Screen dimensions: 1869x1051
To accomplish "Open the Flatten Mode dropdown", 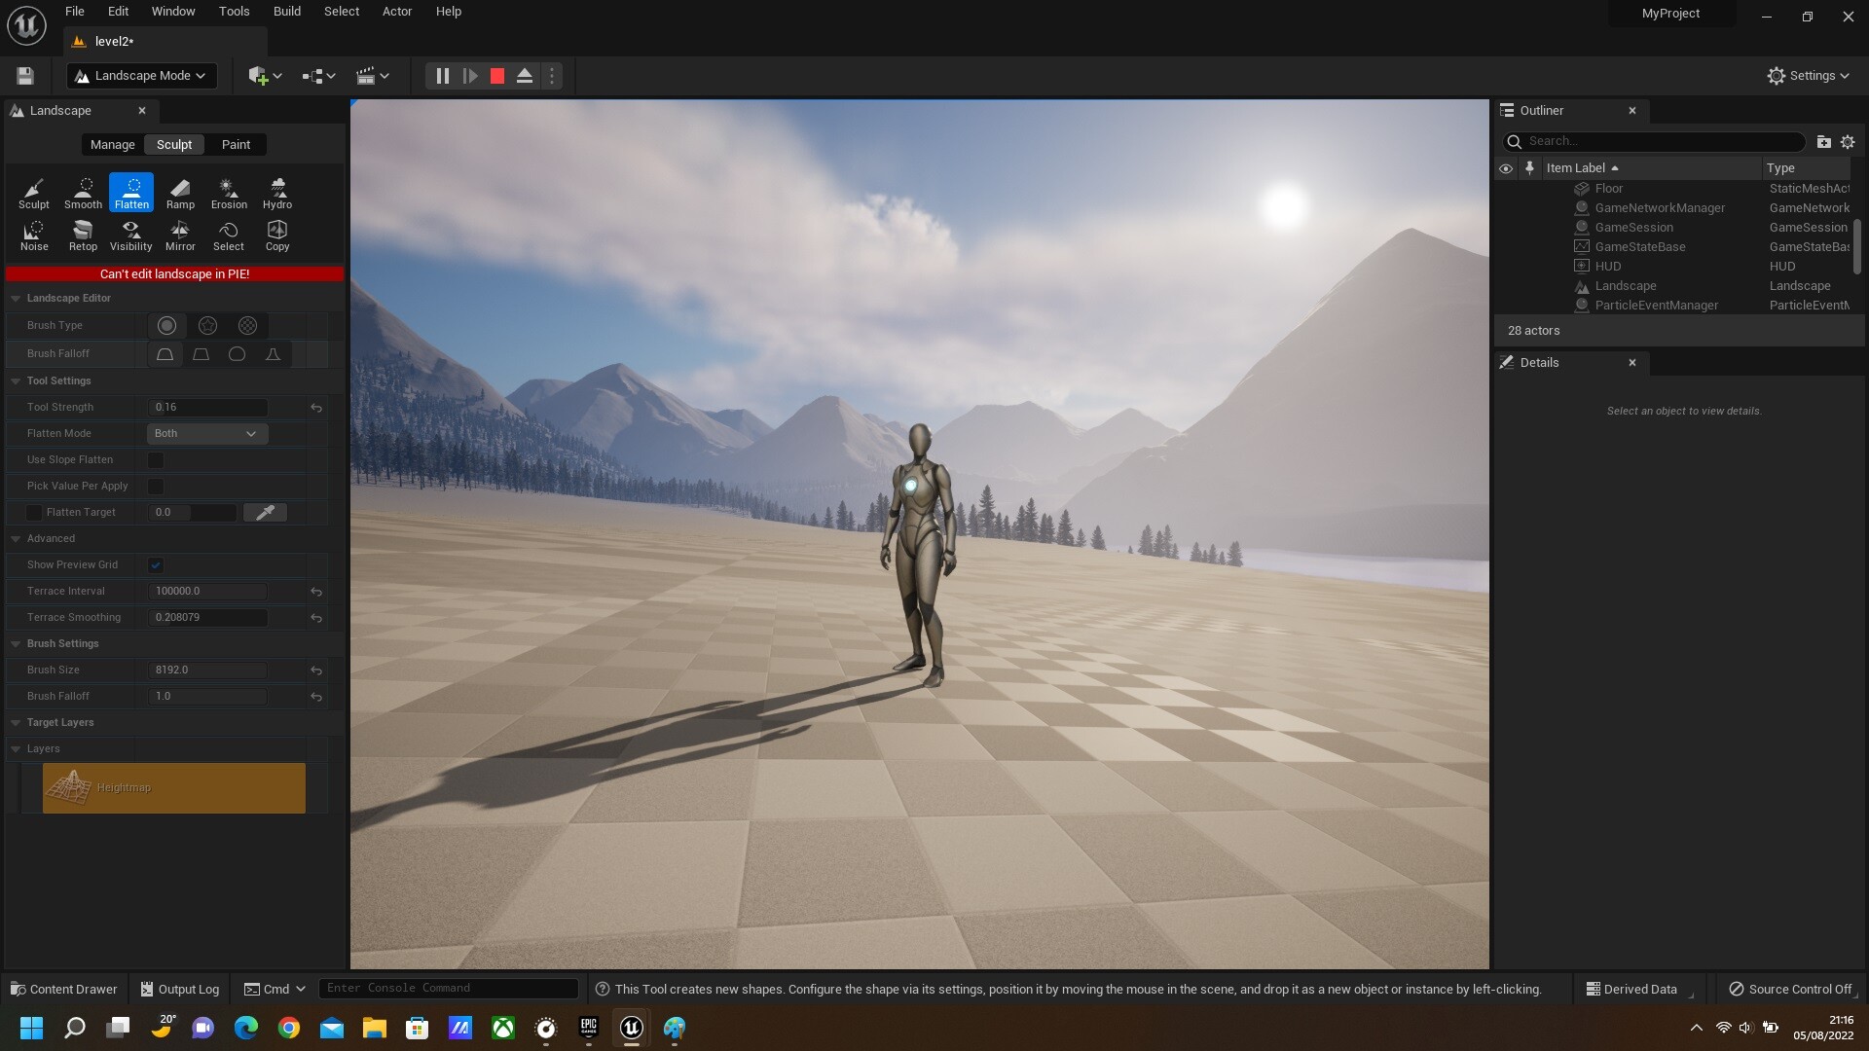I will (x=207, y=434).
